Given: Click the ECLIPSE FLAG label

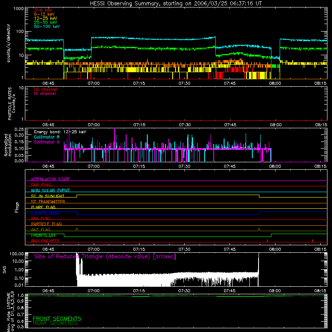Looking at the screenshot, I should (x=45, y=213).
